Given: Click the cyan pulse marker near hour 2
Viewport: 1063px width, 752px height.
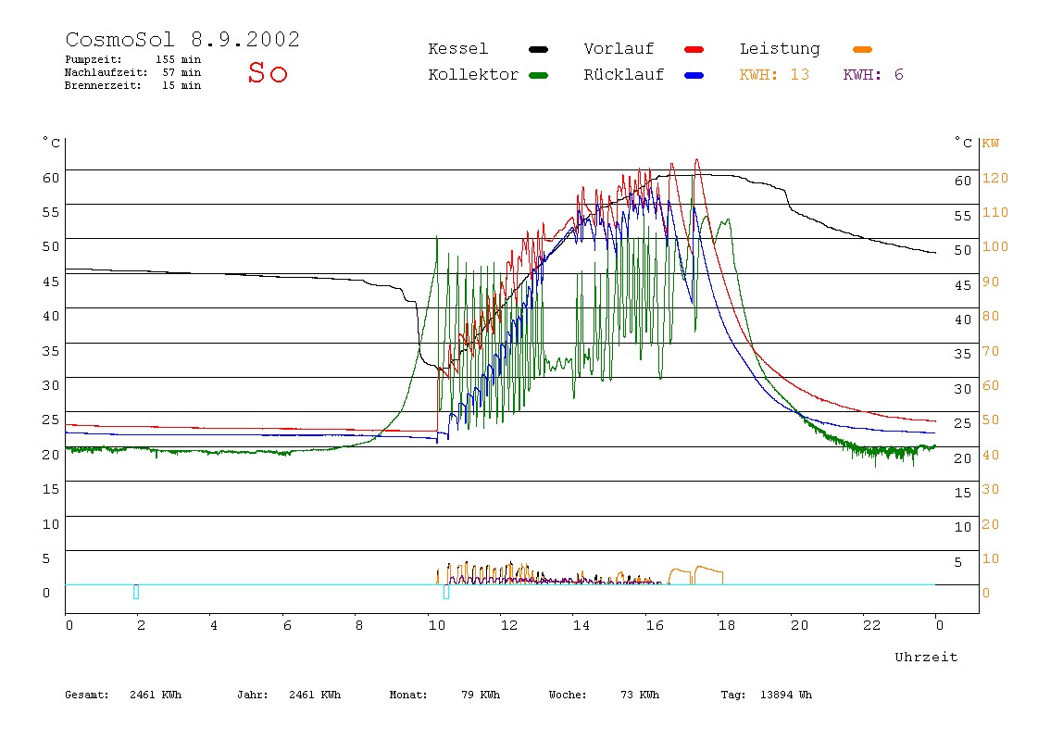Looking at the screenshot, I should coord(136,592).
